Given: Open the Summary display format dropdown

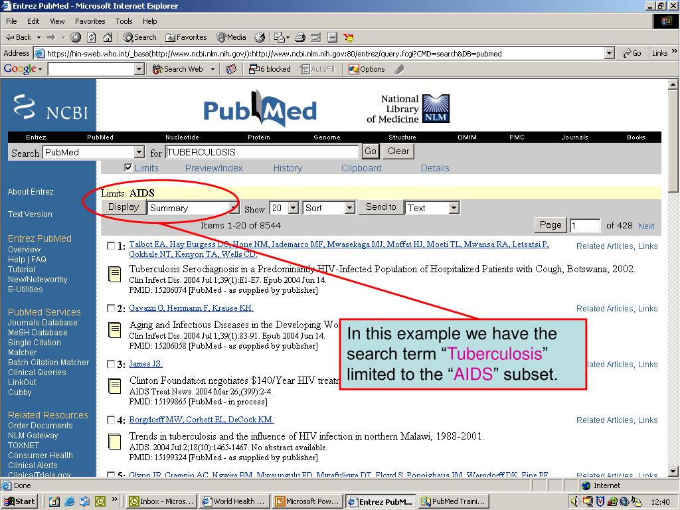Looking at the screenshot, I should tap(193, 208).
